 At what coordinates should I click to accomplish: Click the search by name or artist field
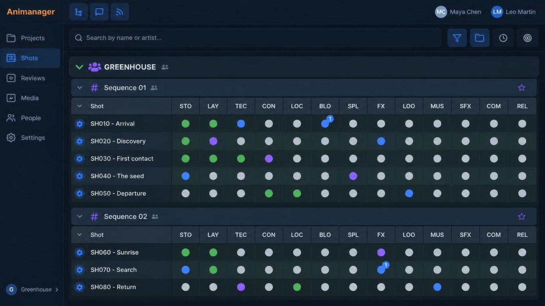[255, 38]
